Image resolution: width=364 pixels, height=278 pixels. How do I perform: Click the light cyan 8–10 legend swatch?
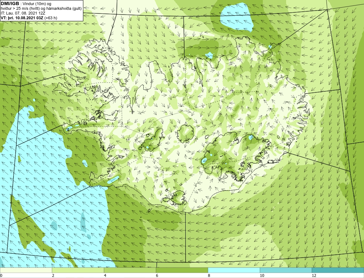coord(234,270)
